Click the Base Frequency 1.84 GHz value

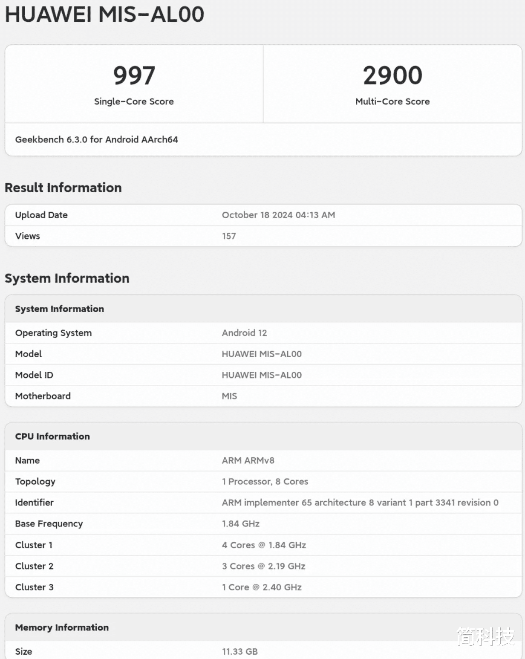tap(241, 523)
